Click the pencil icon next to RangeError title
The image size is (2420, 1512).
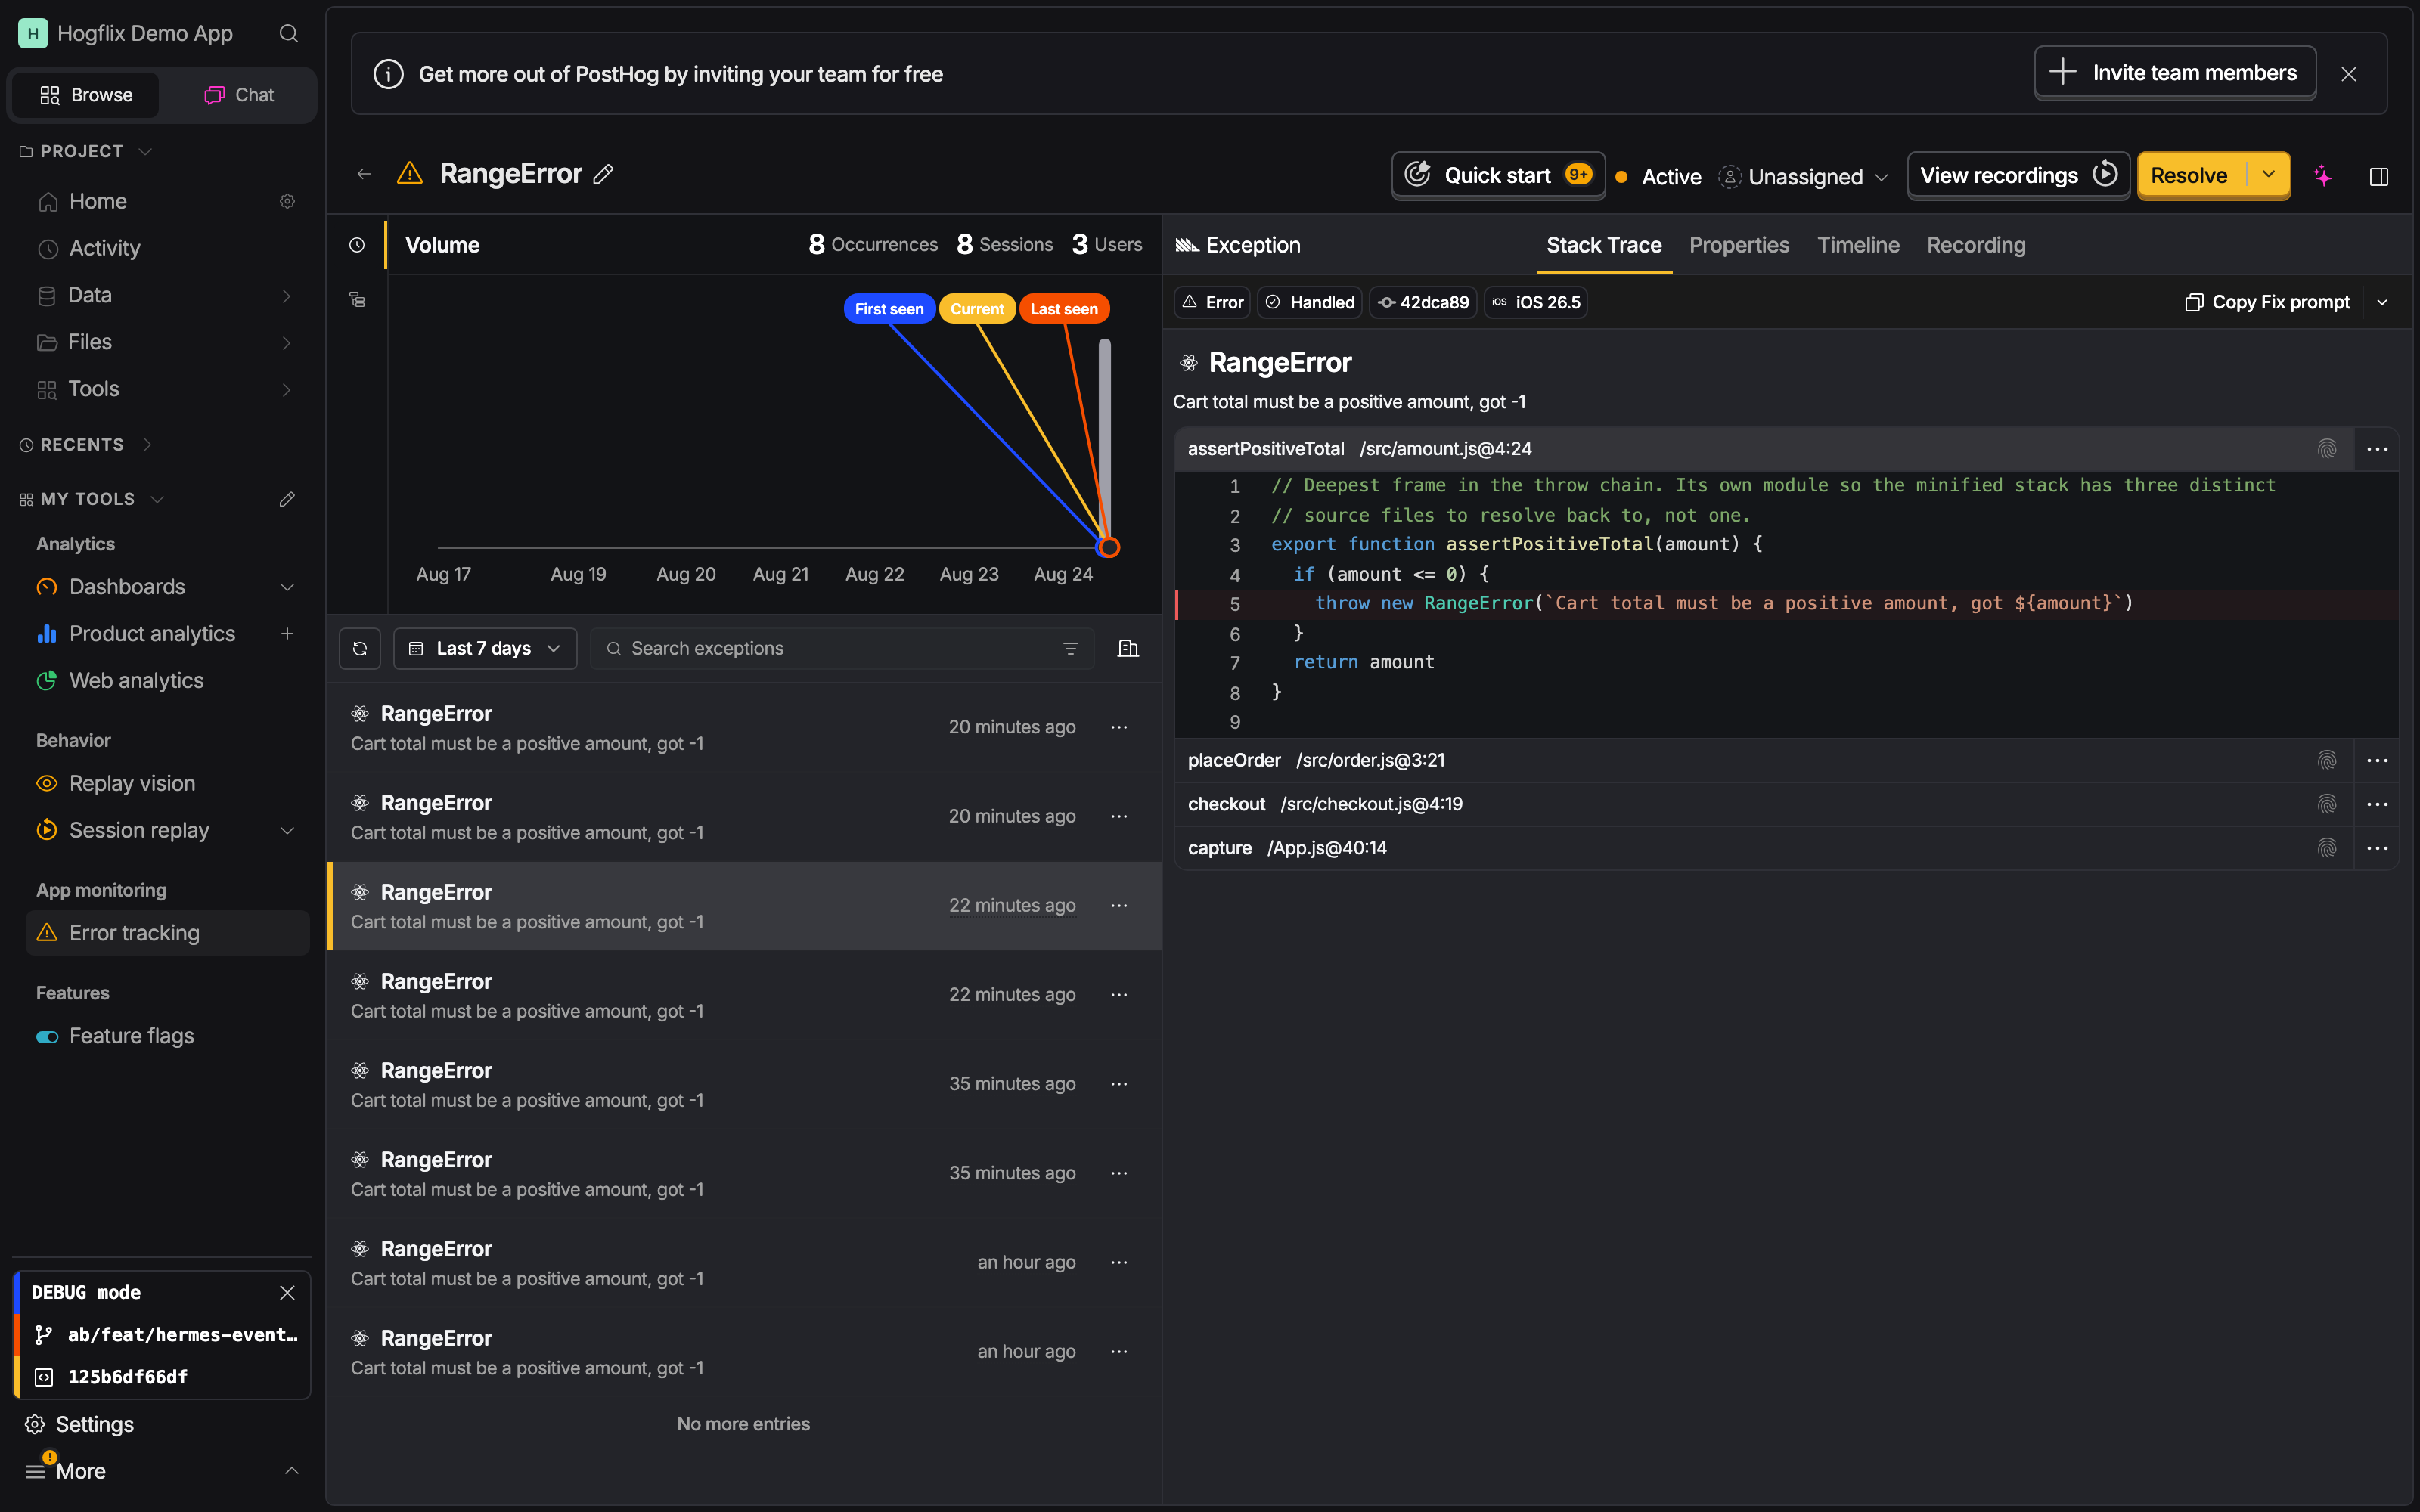click(603, 174)
